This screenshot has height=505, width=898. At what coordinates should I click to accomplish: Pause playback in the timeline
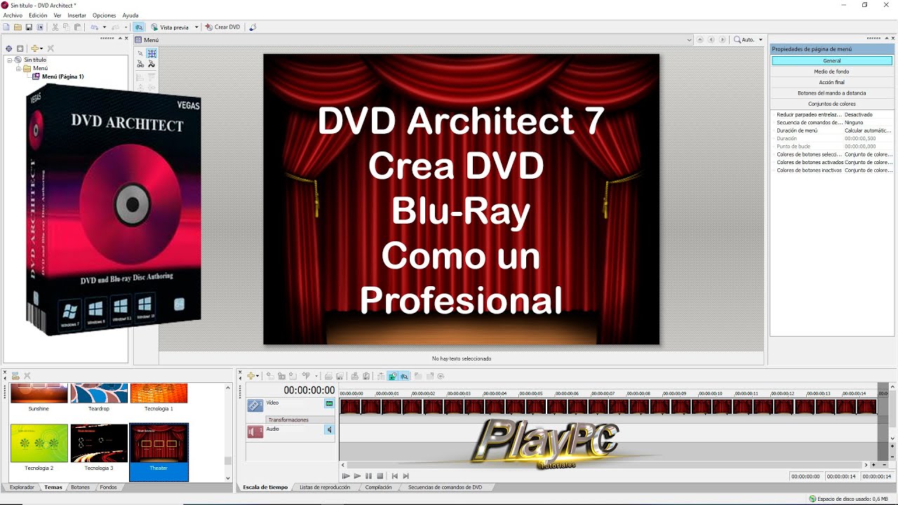pyautogui.click(x=368, y=476)
